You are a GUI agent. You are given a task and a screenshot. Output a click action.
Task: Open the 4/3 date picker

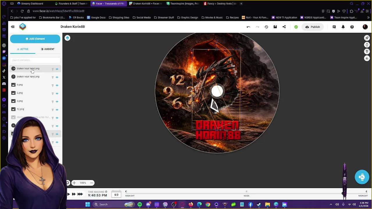[116, 195]
